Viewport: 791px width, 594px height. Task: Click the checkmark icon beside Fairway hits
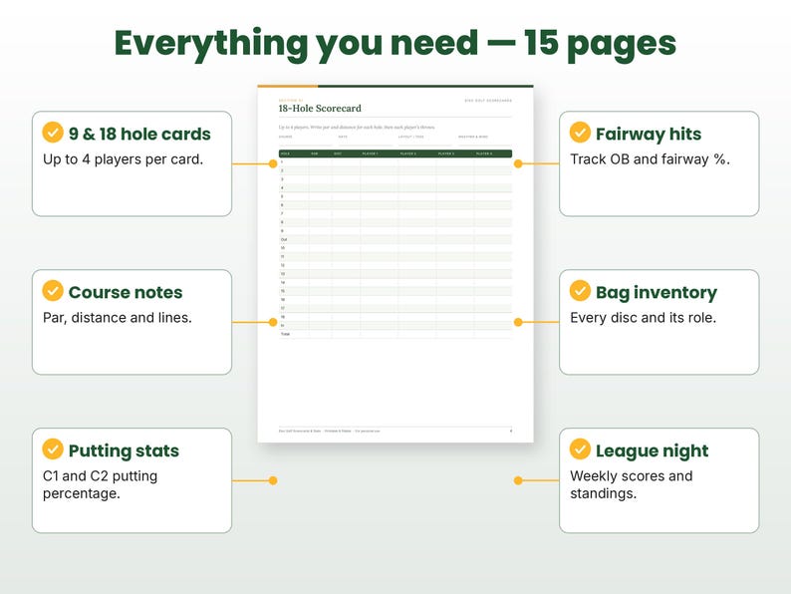tap(580, 133)
